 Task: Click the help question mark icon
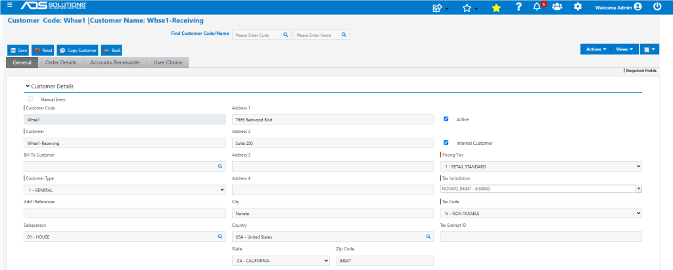point(519,7)
